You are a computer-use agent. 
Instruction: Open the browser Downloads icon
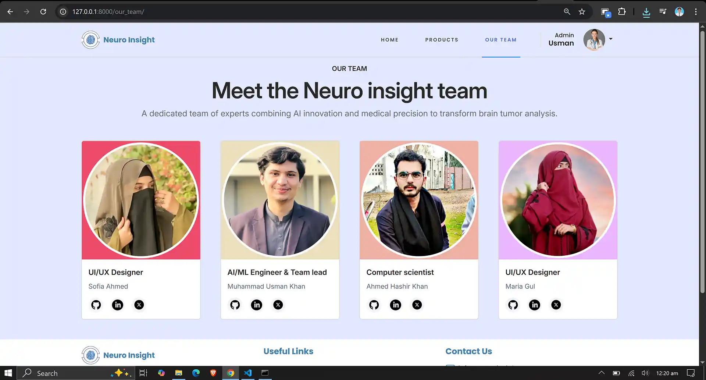coord(647,11)
